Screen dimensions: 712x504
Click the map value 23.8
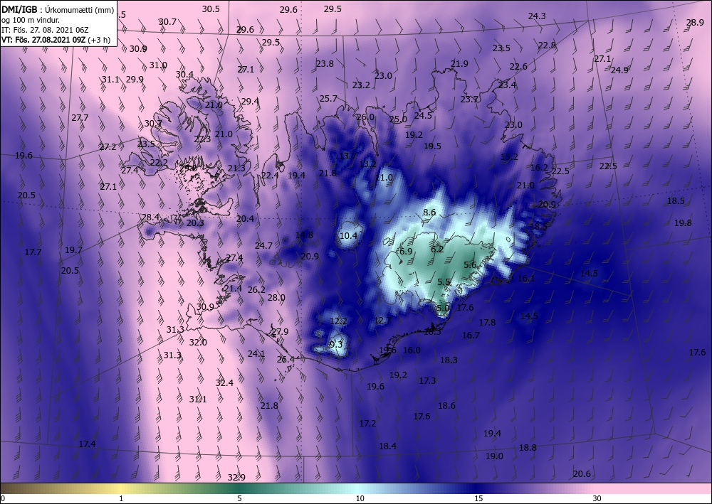point(325,64)
